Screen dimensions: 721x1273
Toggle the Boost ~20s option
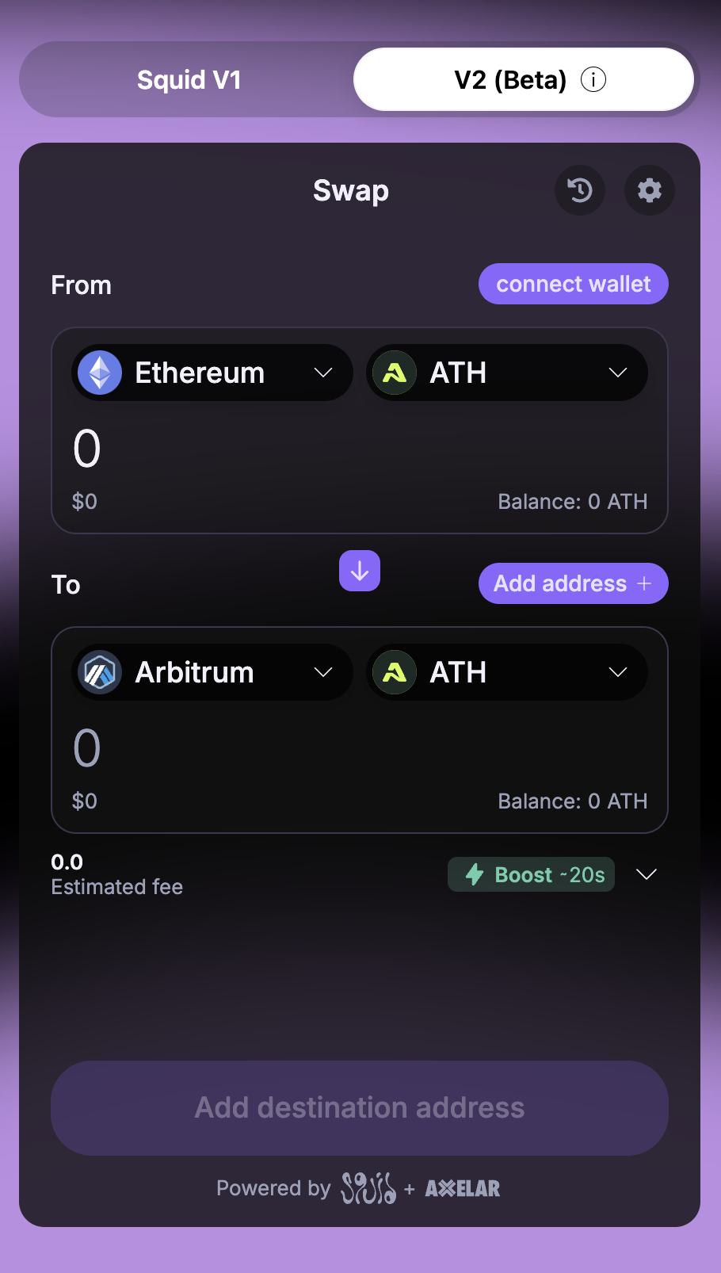[x=531, y=874]
